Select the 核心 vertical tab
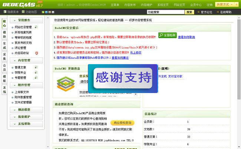 [4, 23]
